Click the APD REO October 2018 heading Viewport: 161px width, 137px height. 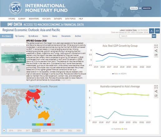pos(36,41)
